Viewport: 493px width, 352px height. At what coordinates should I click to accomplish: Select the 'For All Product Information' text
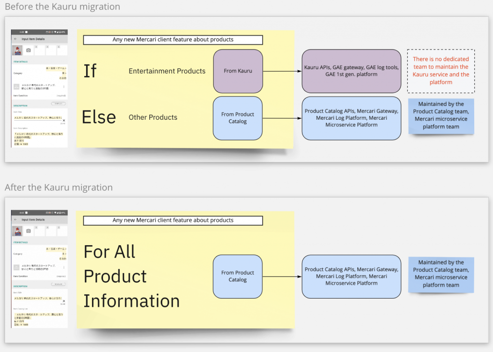click(131, 277)
